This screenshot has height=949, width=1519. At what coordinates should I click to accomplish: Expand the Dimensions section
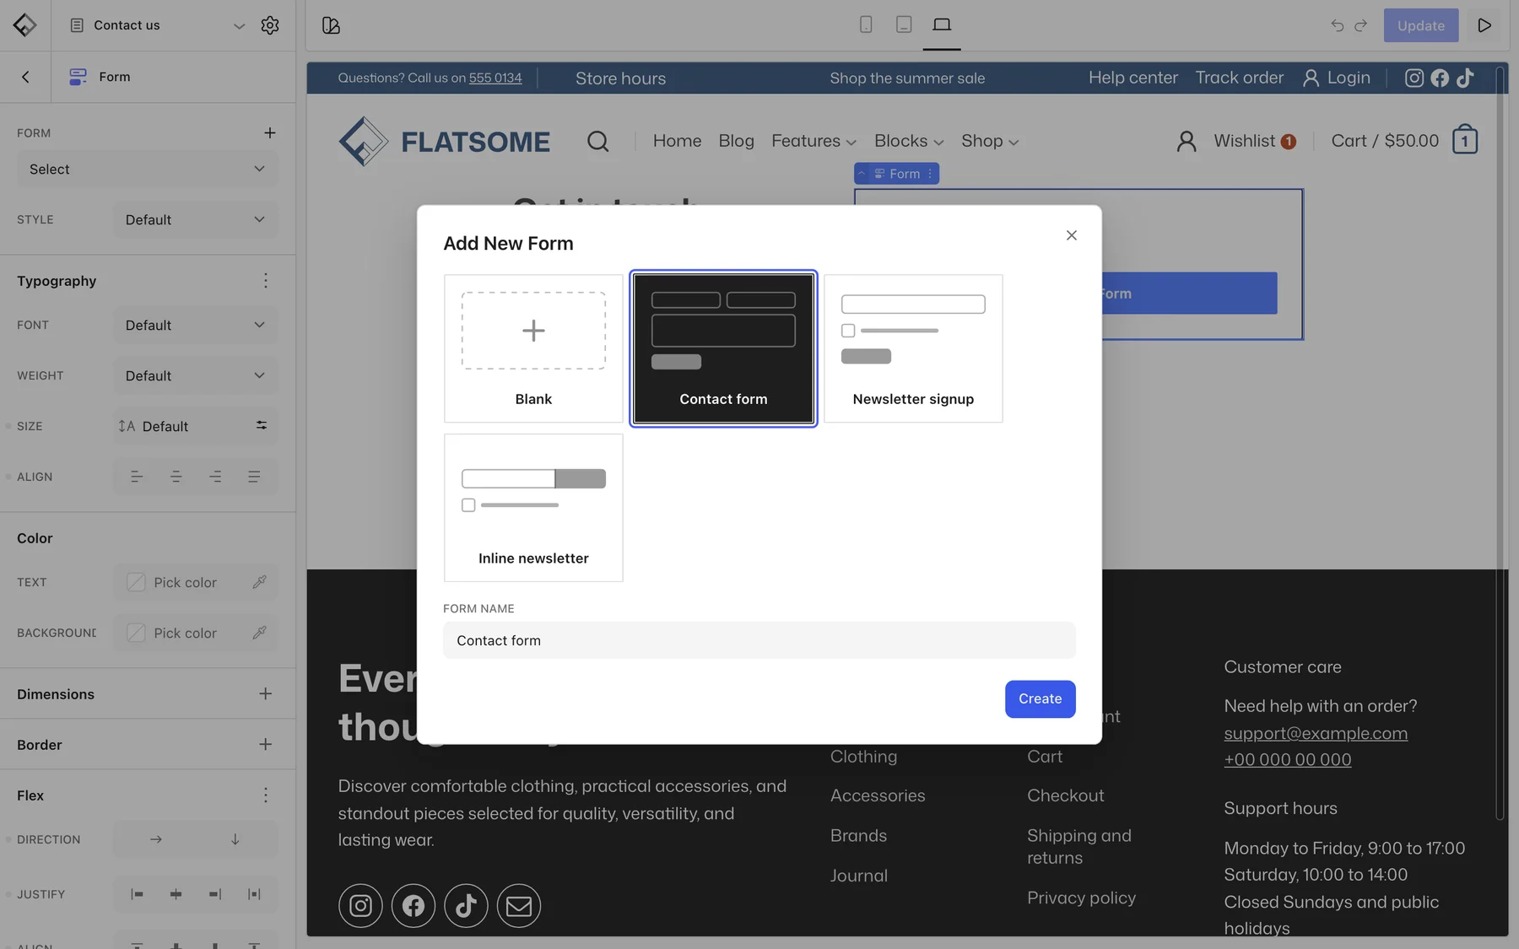pos(265,693)
